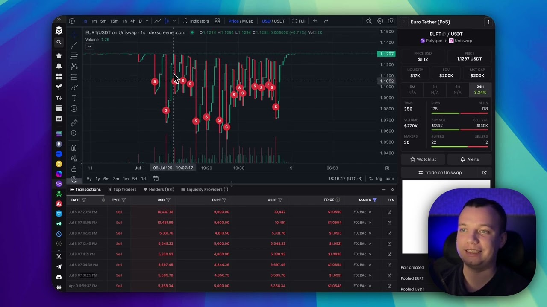Click Trade on Uniswap button
This screenshot has width=547, height=307.
pos(440,173)
